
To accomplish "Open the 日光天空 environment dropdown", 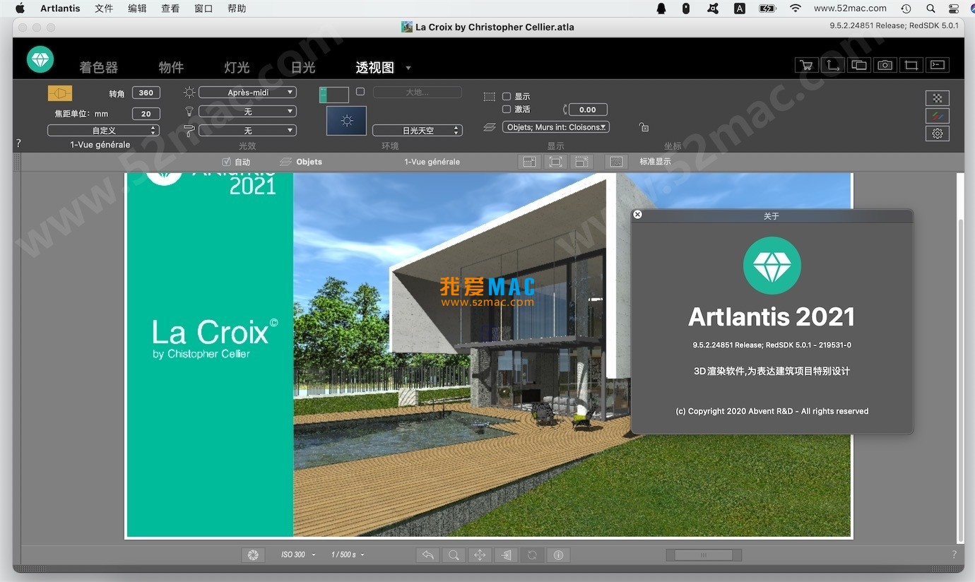I will (418, 131).
